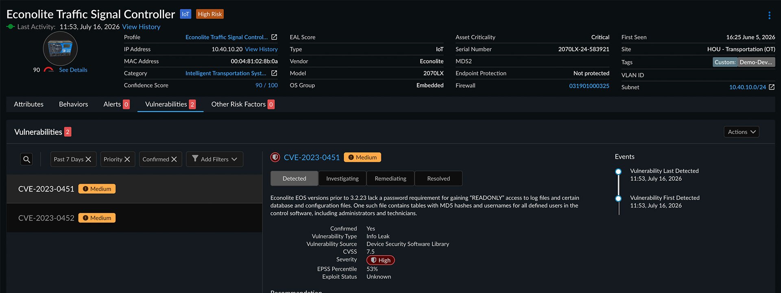Set status to Investigating
This screenshot has height=293, width=781.
pyautogui.click(x=343, y=178)
